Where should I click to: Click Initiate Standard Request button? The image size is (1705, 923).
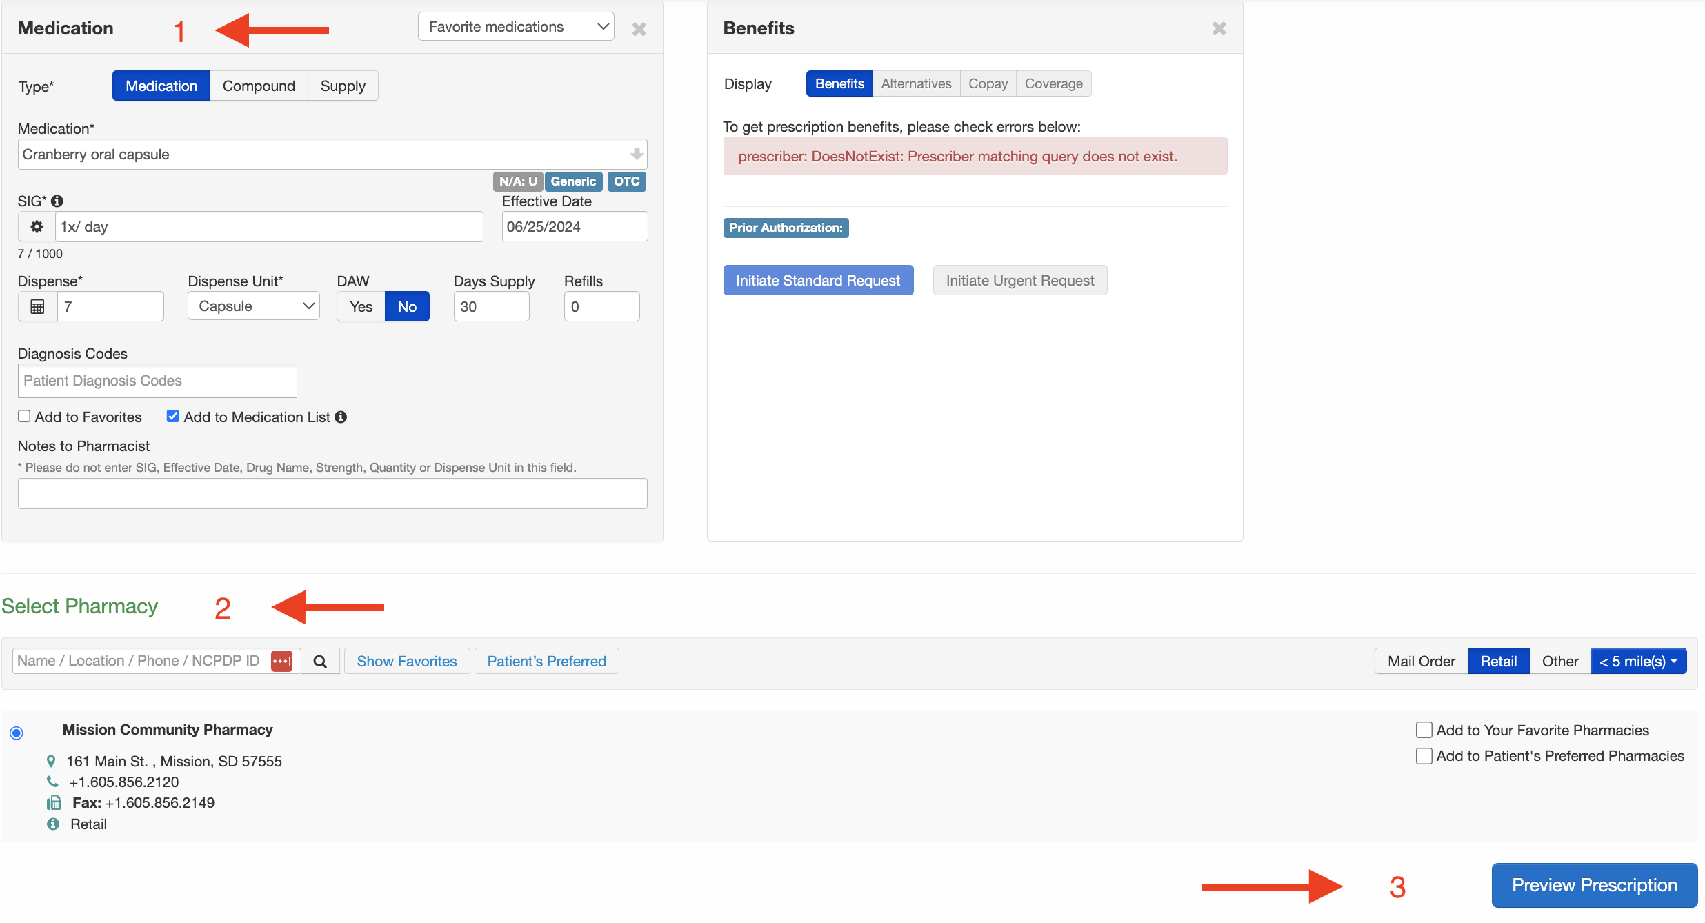pyautogui.click(x=818, y=279)
